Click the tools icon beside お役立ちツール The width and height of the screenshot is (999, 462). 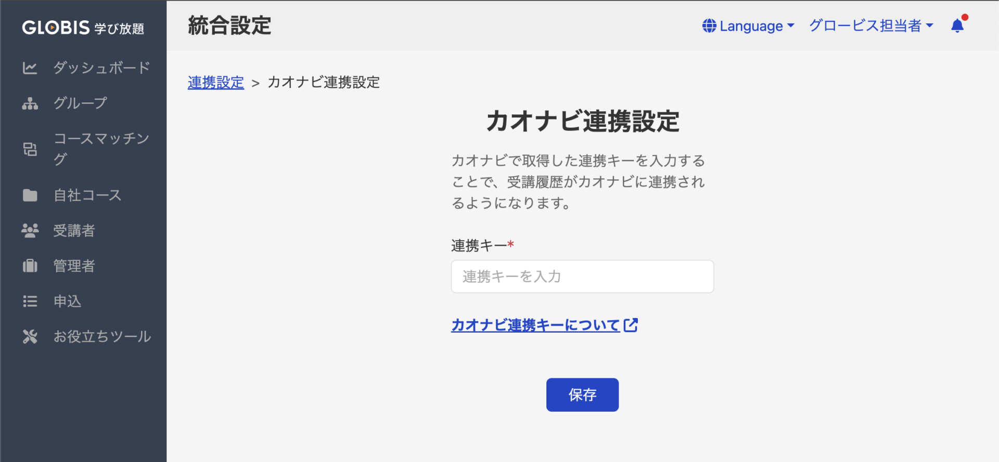[30, 337]
